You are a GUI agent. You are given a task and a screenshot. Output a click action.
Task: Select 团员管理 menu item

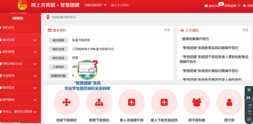click(x=8, y=88)
